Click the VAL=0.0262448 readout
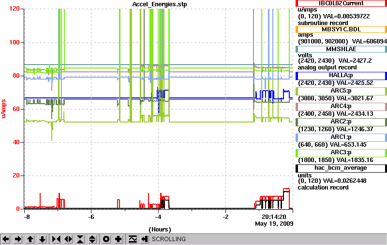The image size is (387, 245). tap(344, 181)
